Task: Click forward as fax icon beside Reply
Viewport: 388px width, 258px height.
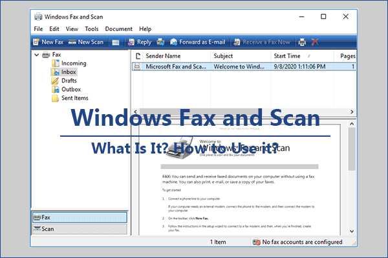Action: [160, 42]
